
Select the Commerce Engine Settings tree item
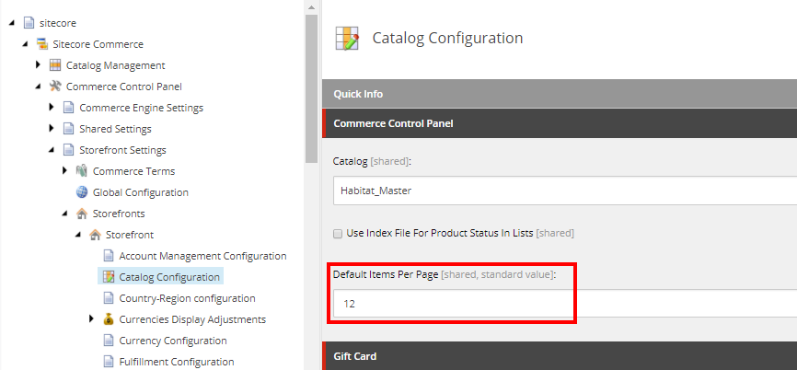[x=142, y=108]
